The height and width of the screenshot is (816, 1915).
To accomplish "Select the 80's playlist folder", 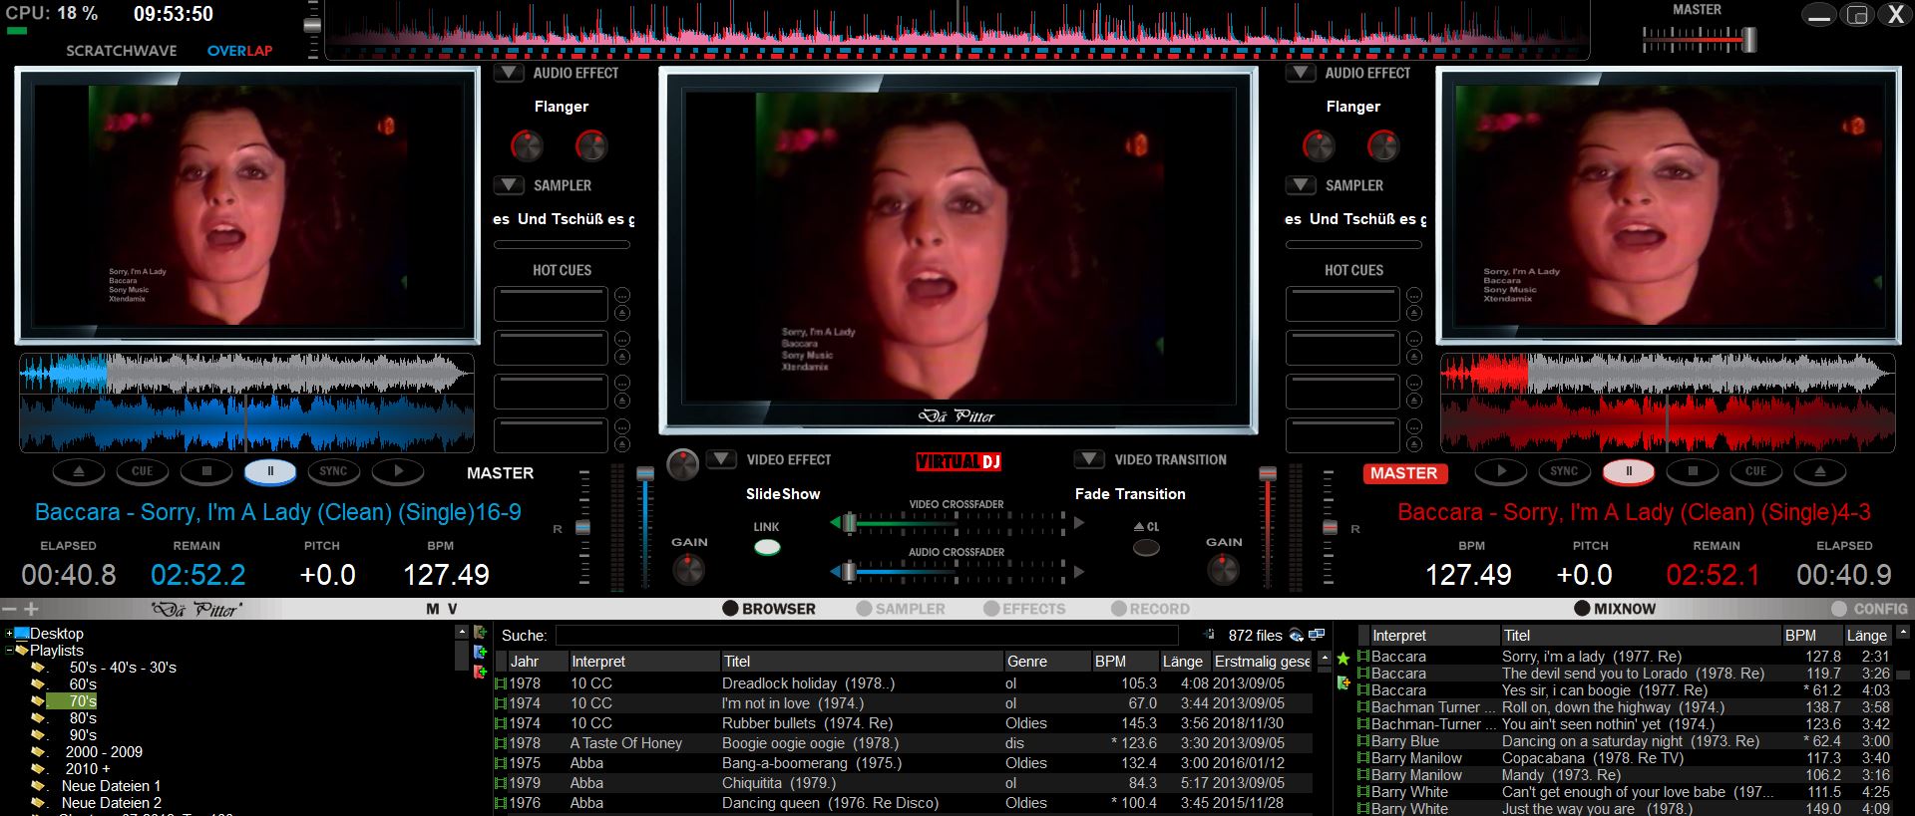I will tap(83, 718).
